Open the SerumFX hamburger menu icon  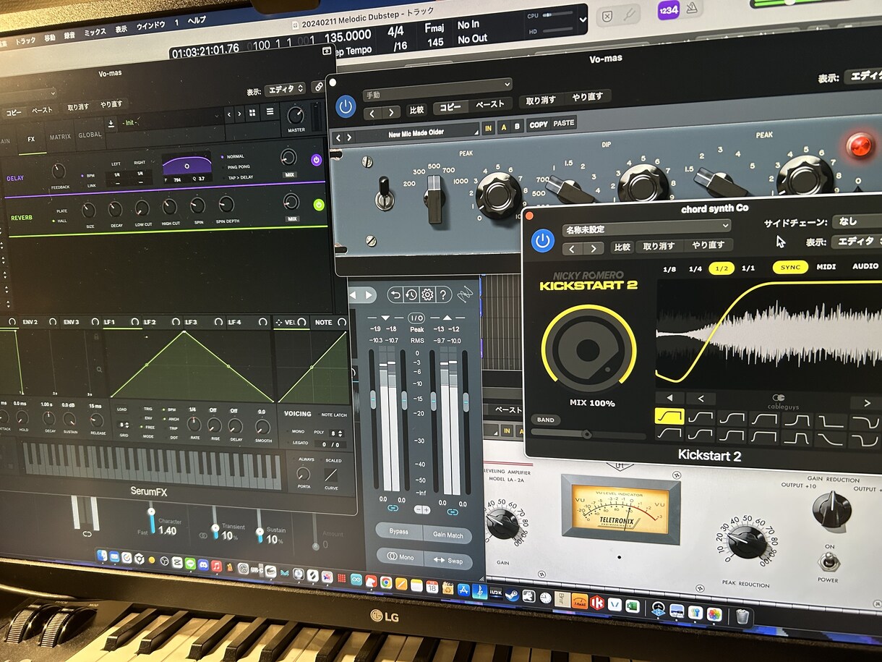[270, 111]
